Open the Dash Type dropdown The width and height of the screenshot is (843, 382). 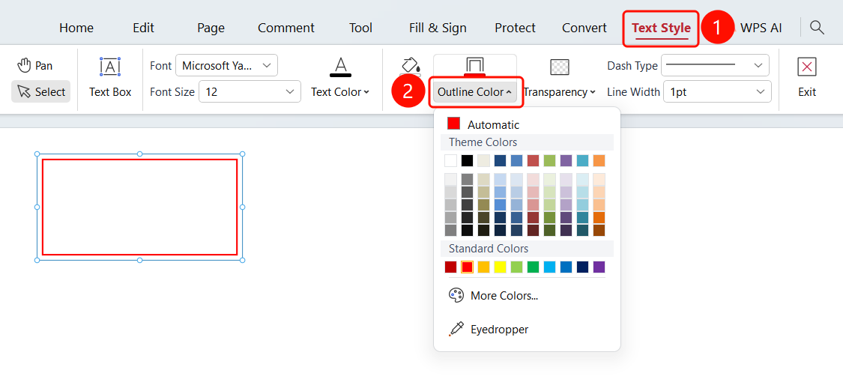click(x=715, y=66)
